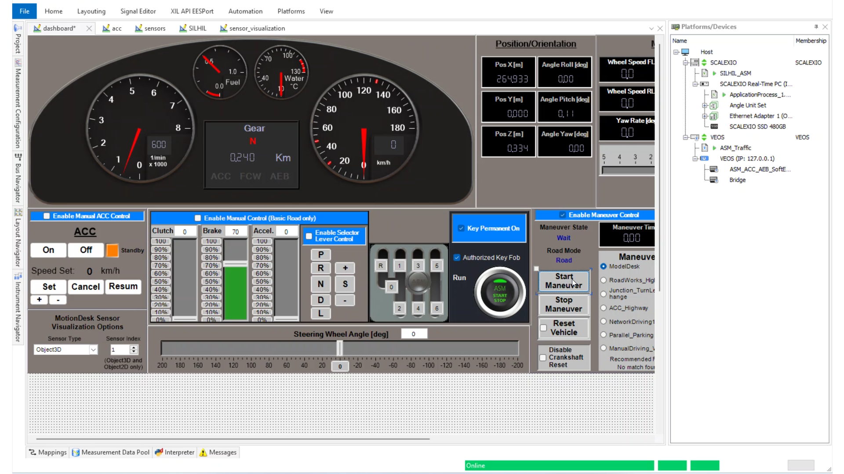Click the Stop Maneuver button
The height and width of the screenshot is (474, 844).
pos(564,305)
